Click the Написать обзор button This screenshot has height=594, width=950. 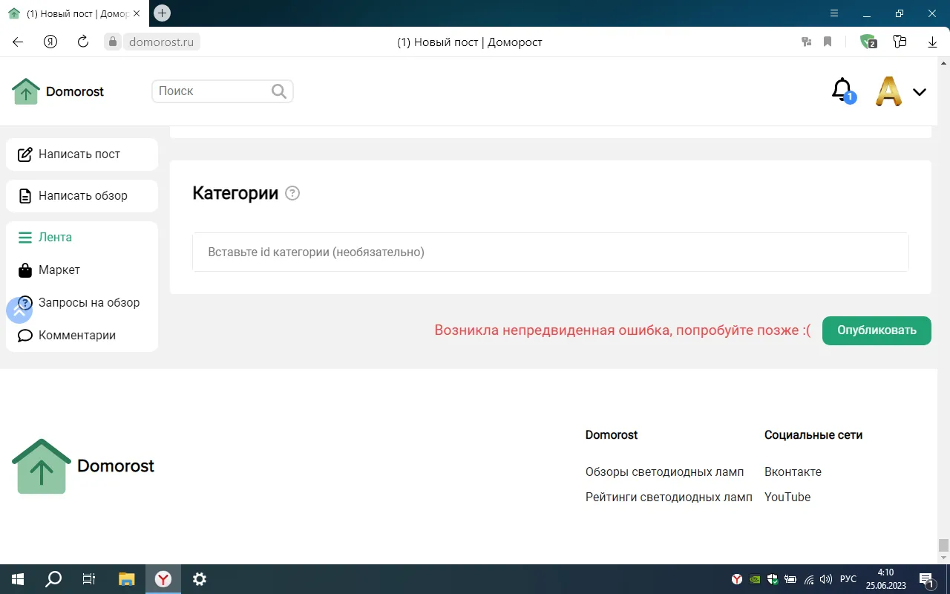coord(82,196)
